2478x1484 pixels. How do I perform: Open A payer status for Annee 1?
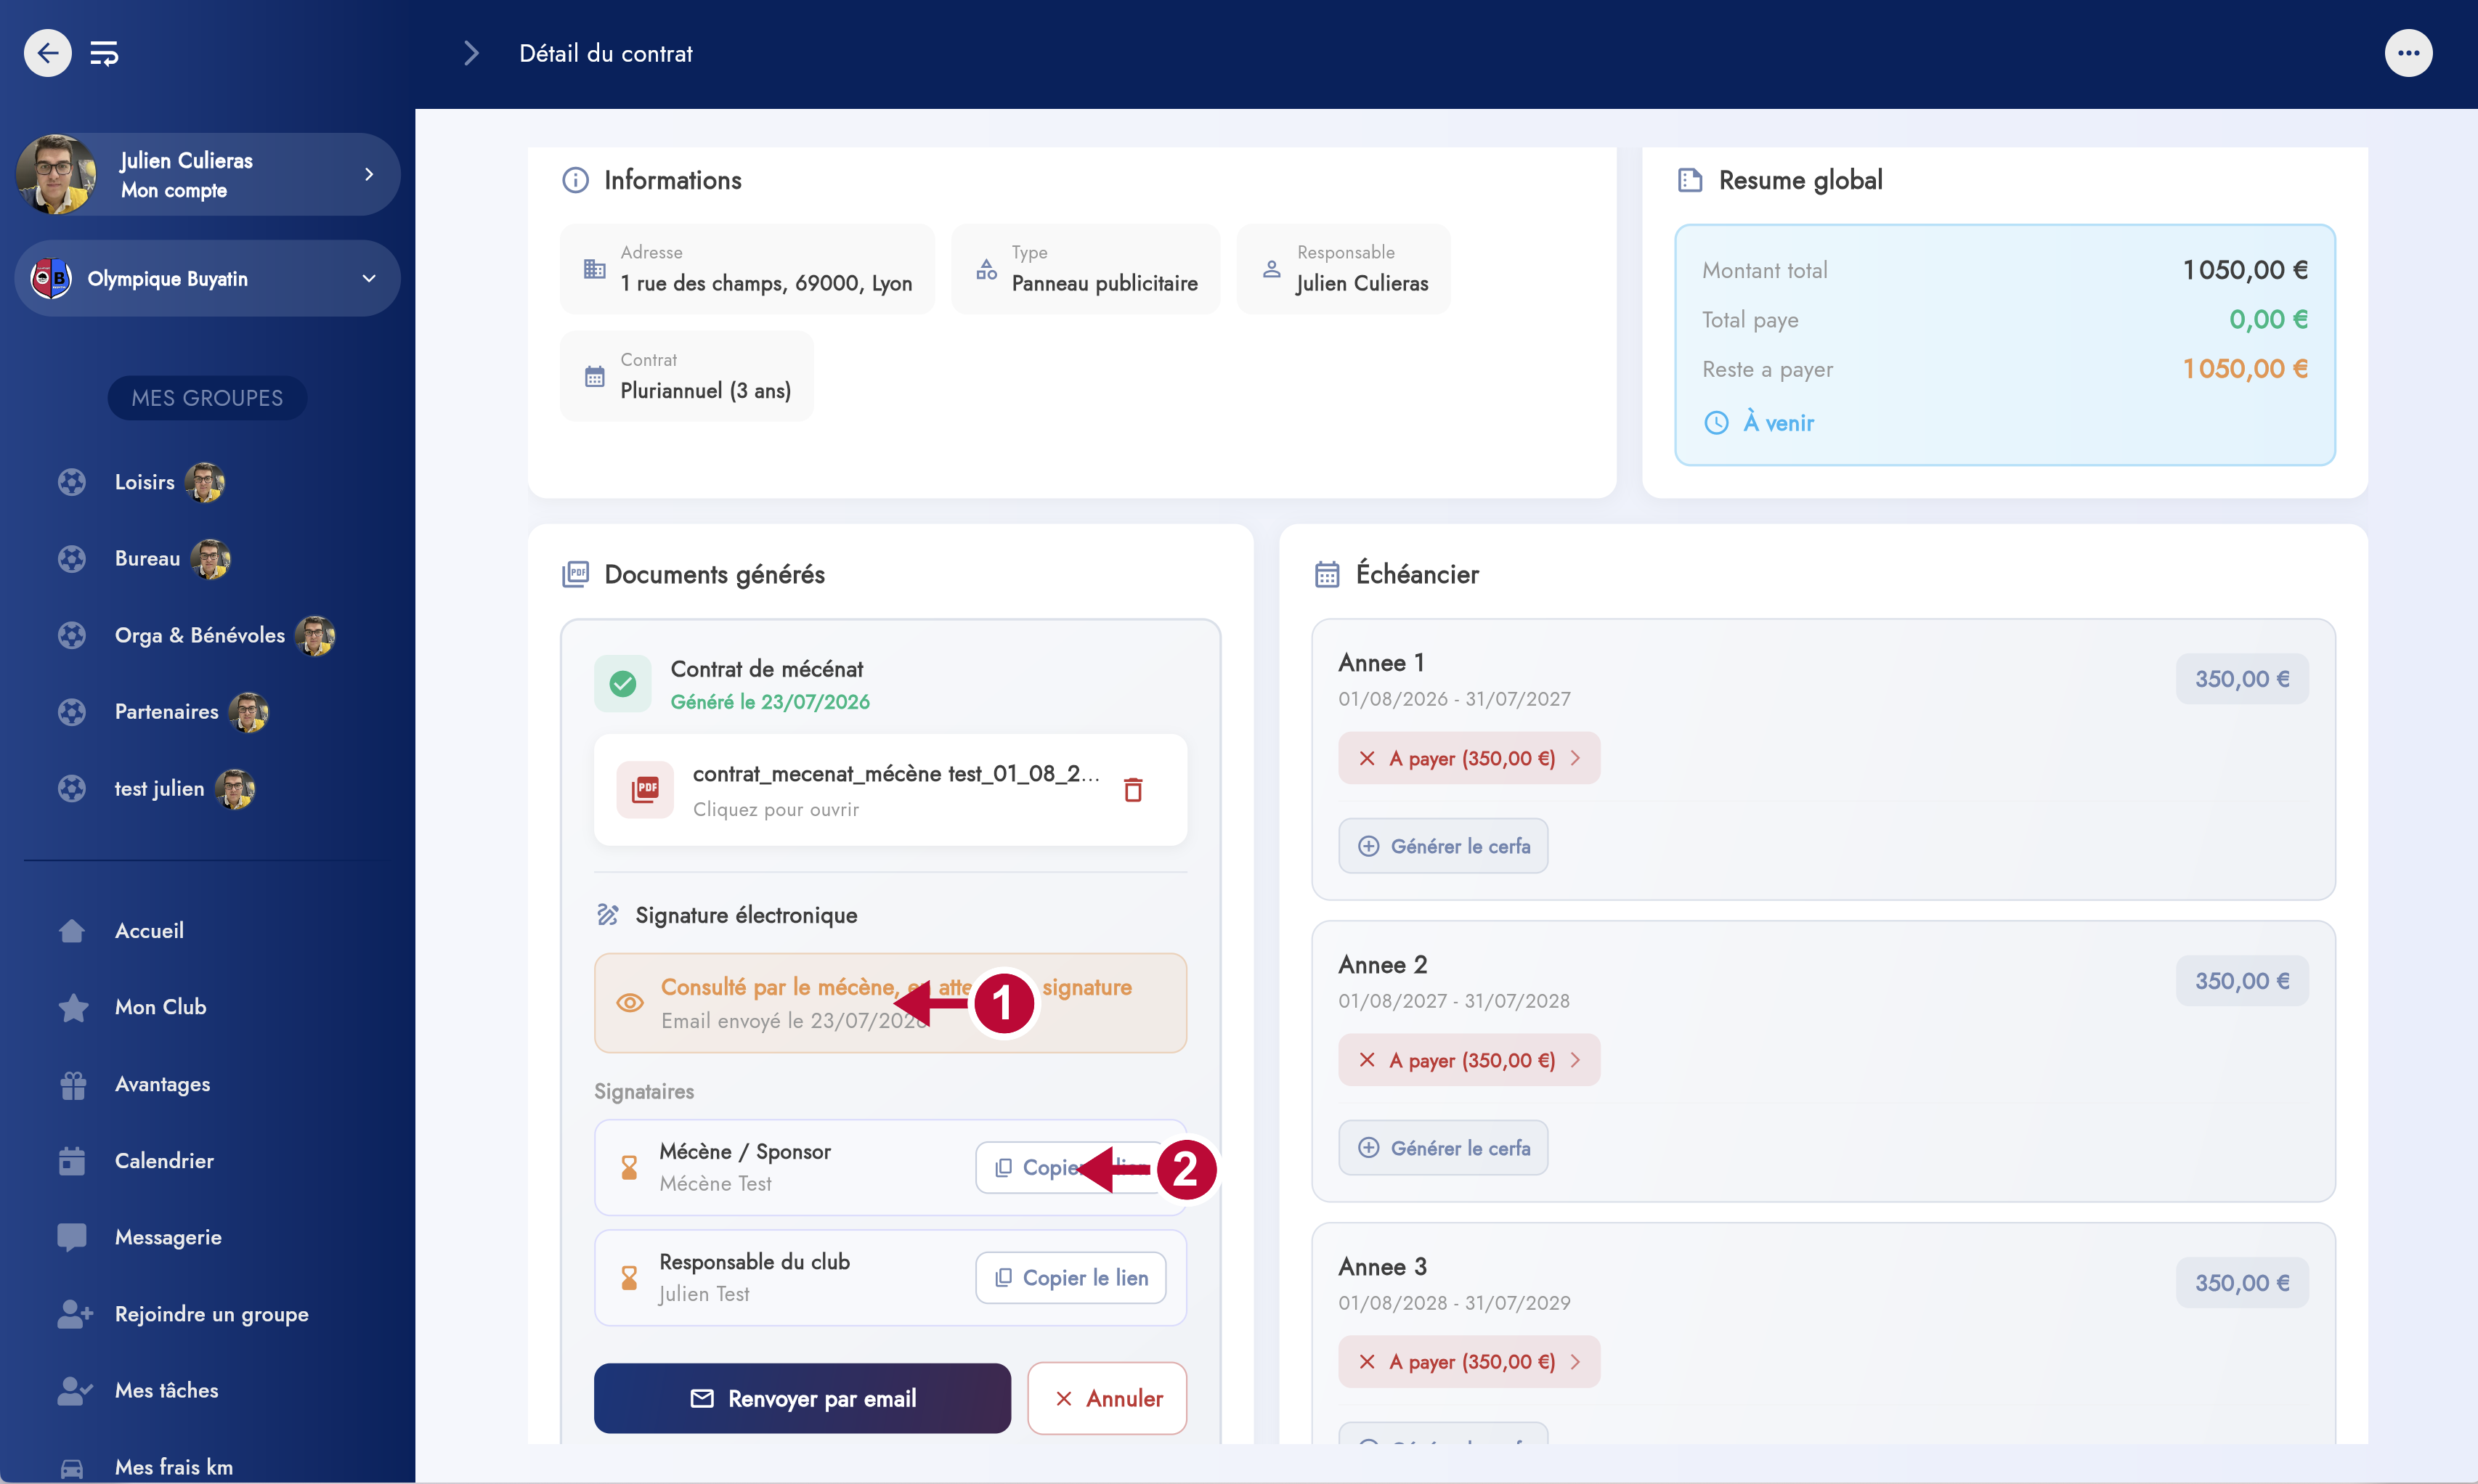1469,758
